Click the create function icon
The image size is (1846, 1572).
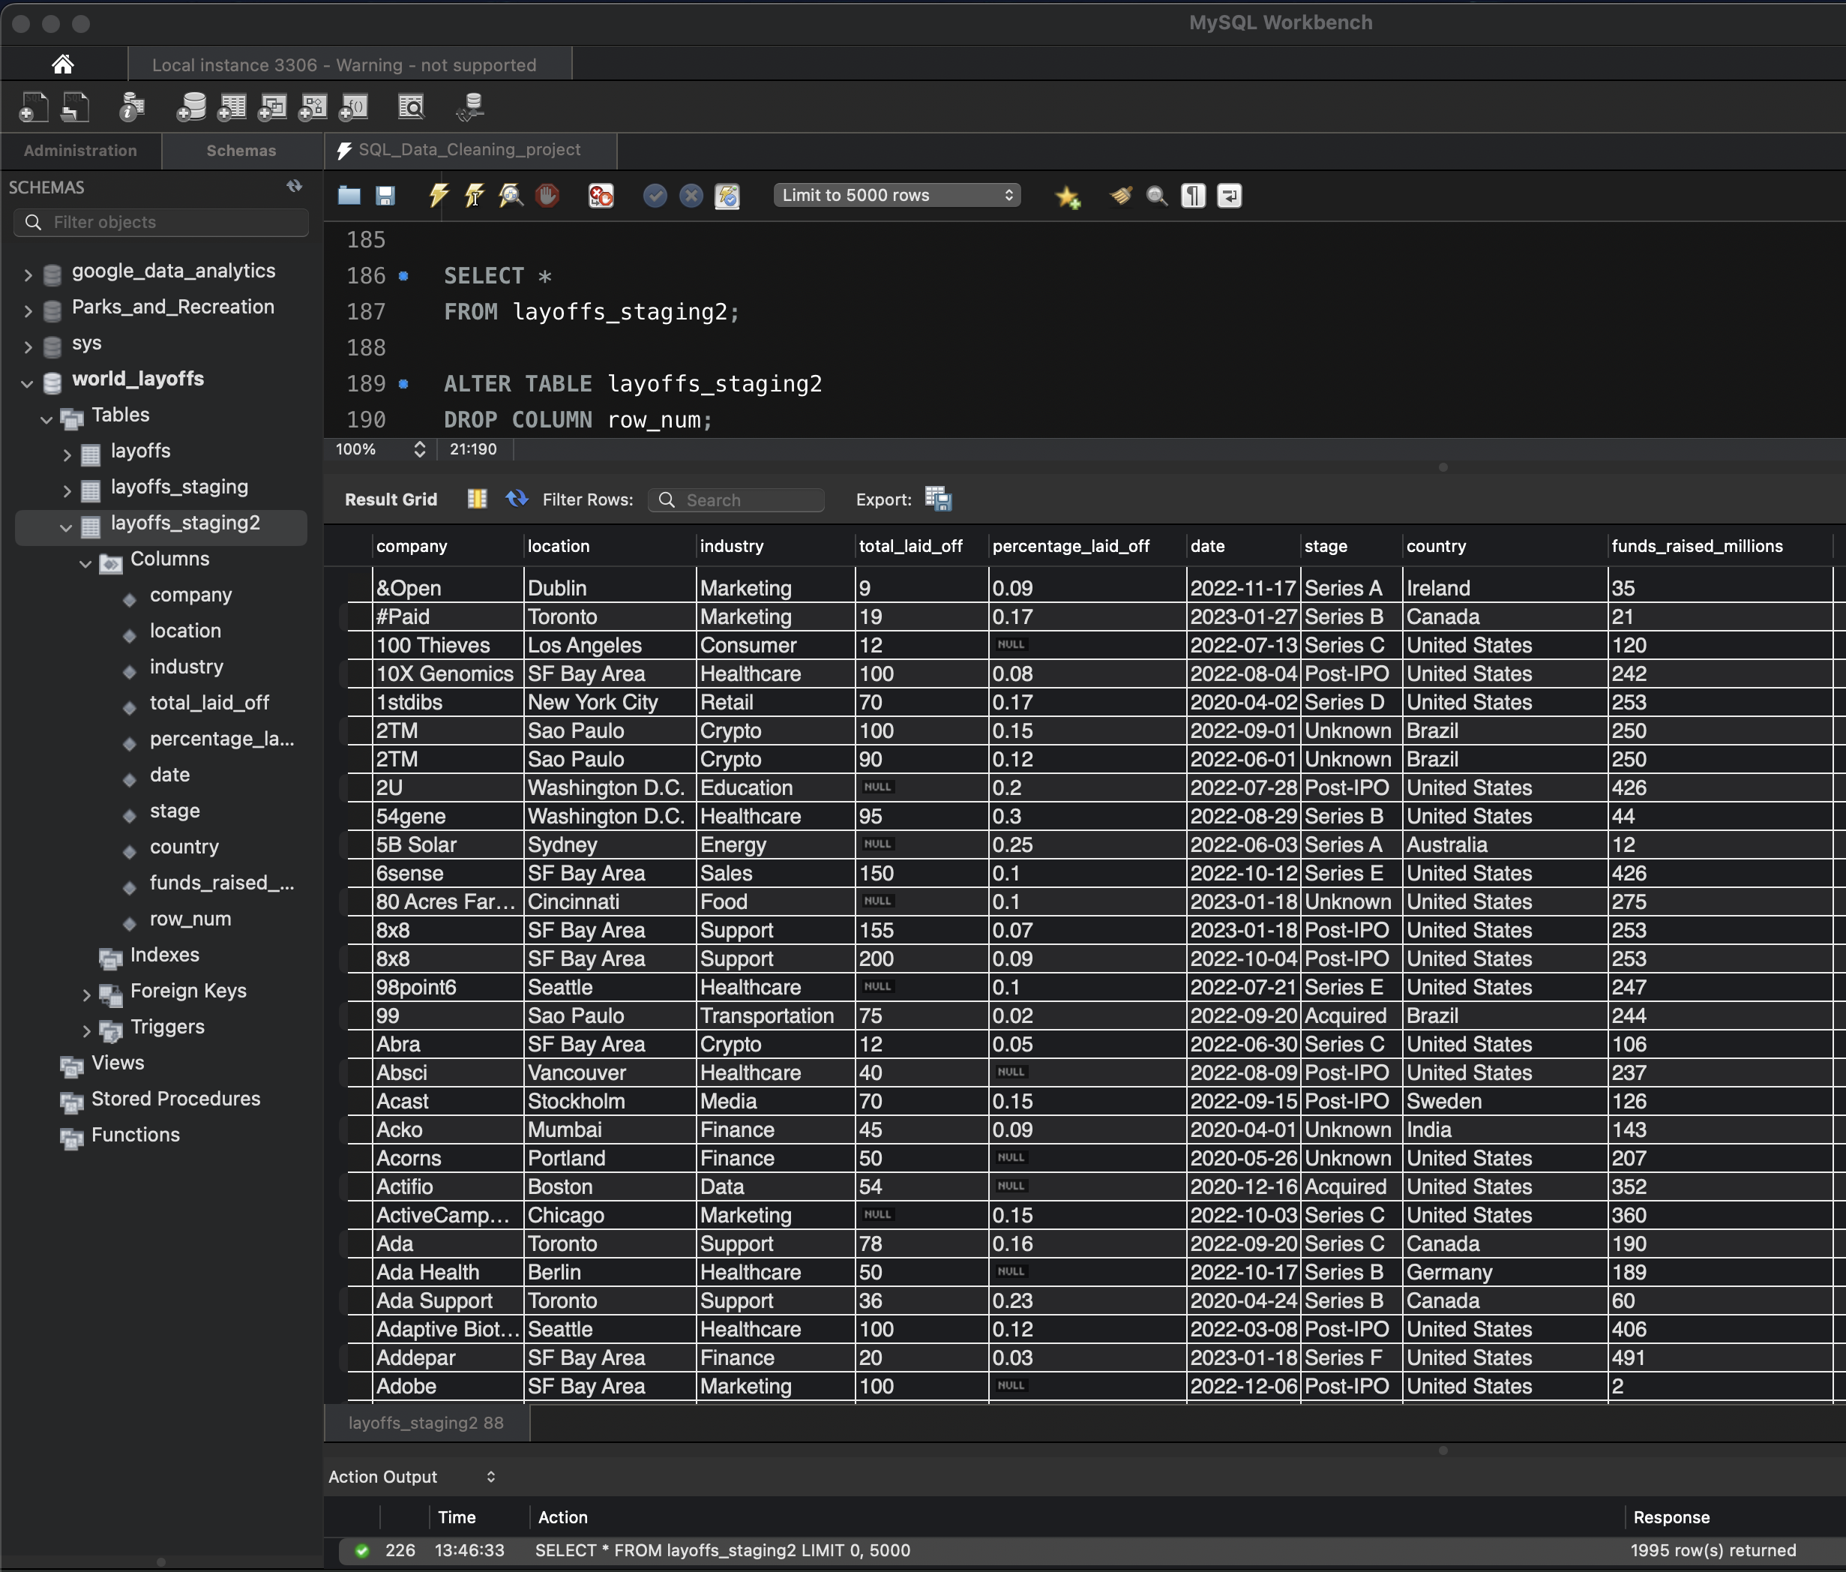[x=354, y=108]
